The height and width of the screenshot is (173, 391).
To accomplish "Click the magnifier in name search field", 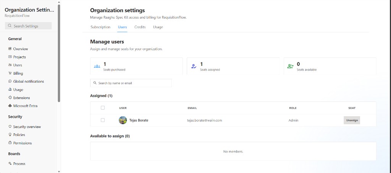I will pos(95,83).
